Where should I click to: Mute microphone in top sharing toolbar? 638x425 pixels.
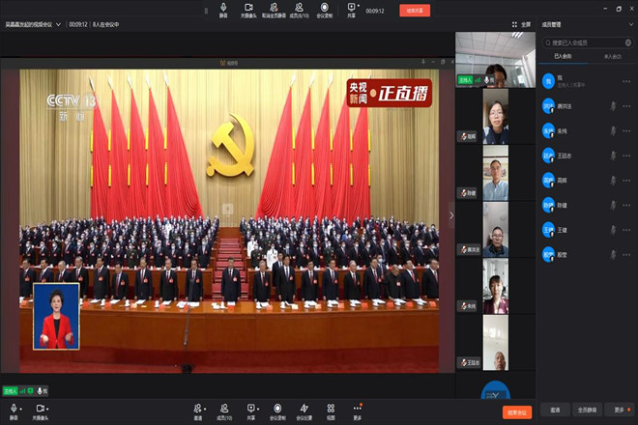pyautogui.click(x=223, y=10)
